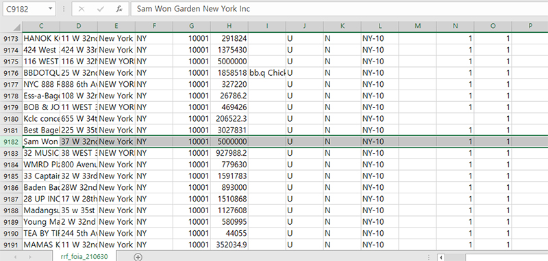Click the Young Ma cell in row 9189

tap(41, 222)
